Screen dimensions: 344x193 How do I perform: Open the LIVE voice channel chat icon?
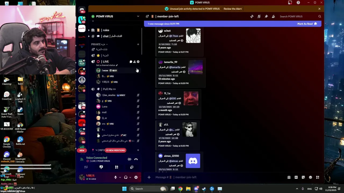(131, 62)
